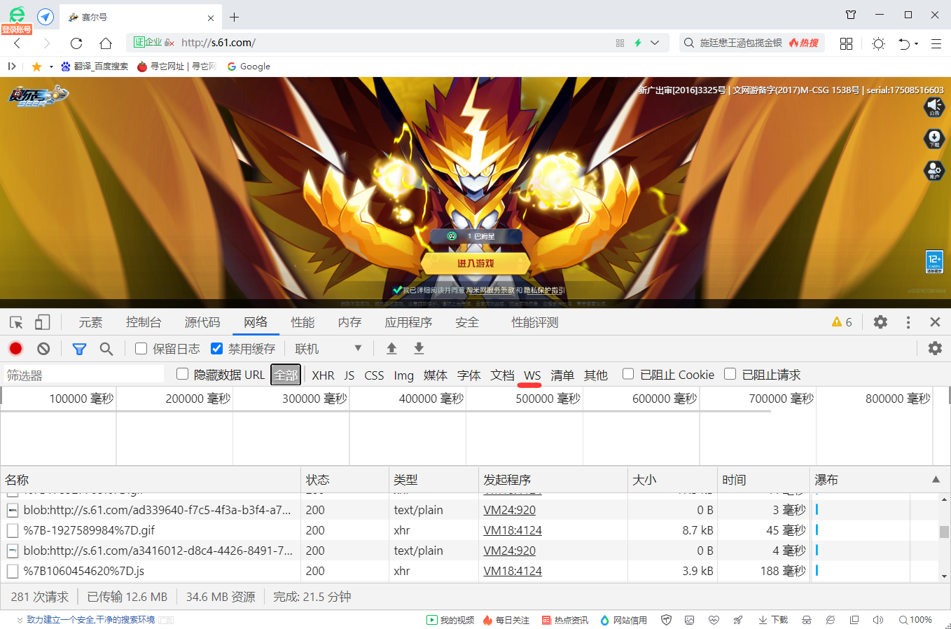The image size is (951, 629).
Task: Open a new browser tab with plus
Action: (235, 17)
